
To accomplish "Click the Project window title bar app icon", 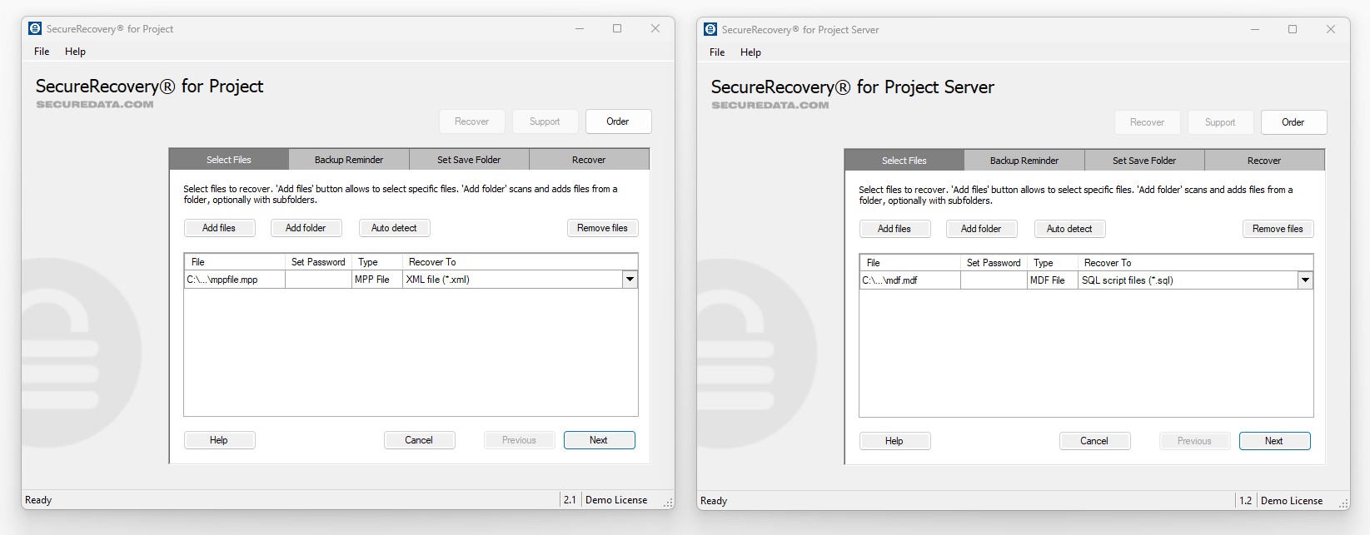I will [35, 28].
